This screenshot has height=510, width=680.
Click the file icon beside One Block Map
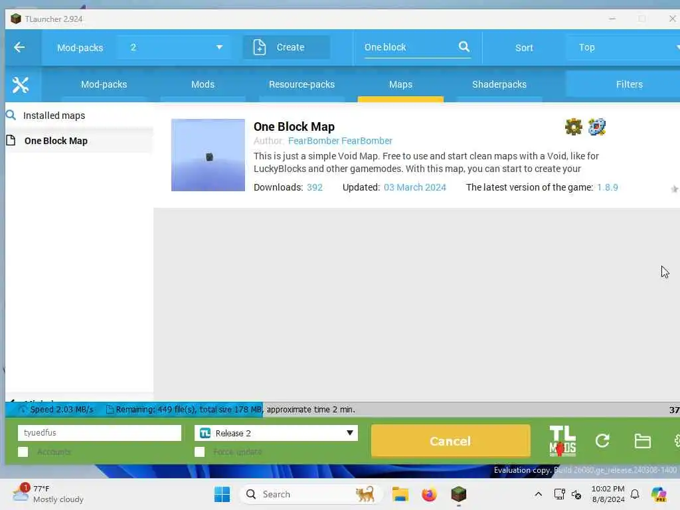coord(11,140)
